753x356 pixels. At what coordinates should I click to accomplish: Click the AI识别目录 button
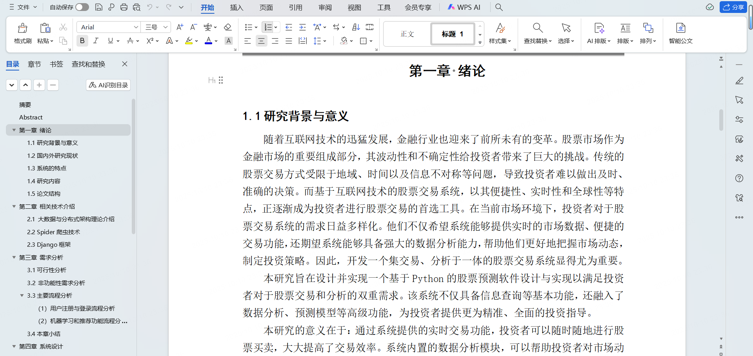108,85
